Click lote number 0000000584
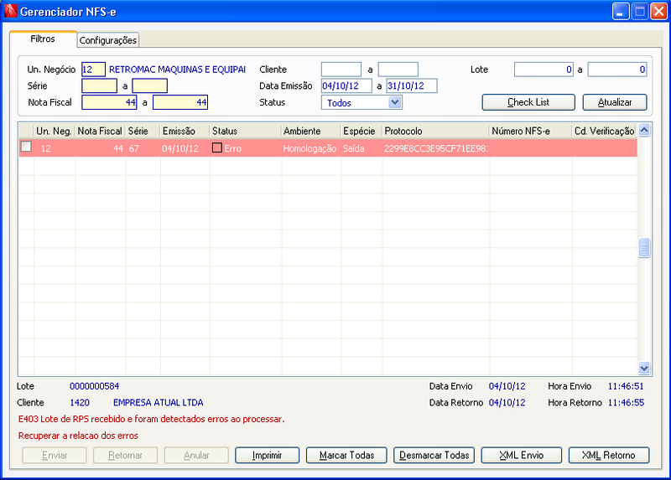The image size is (671, 480). coord(94,386)
